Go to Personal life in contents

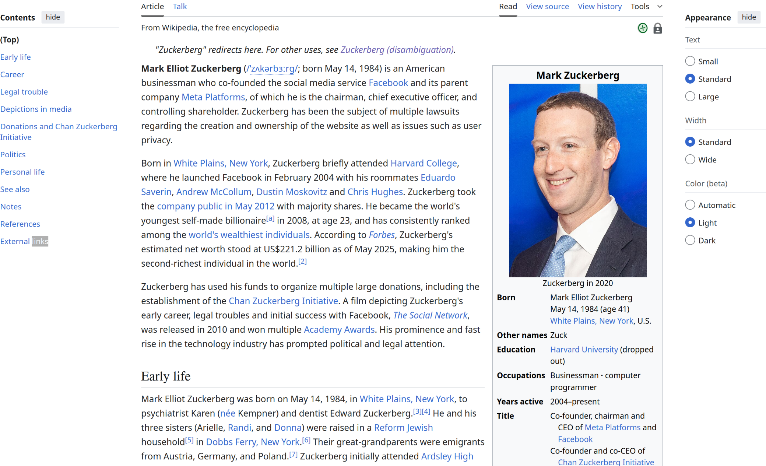22,172
